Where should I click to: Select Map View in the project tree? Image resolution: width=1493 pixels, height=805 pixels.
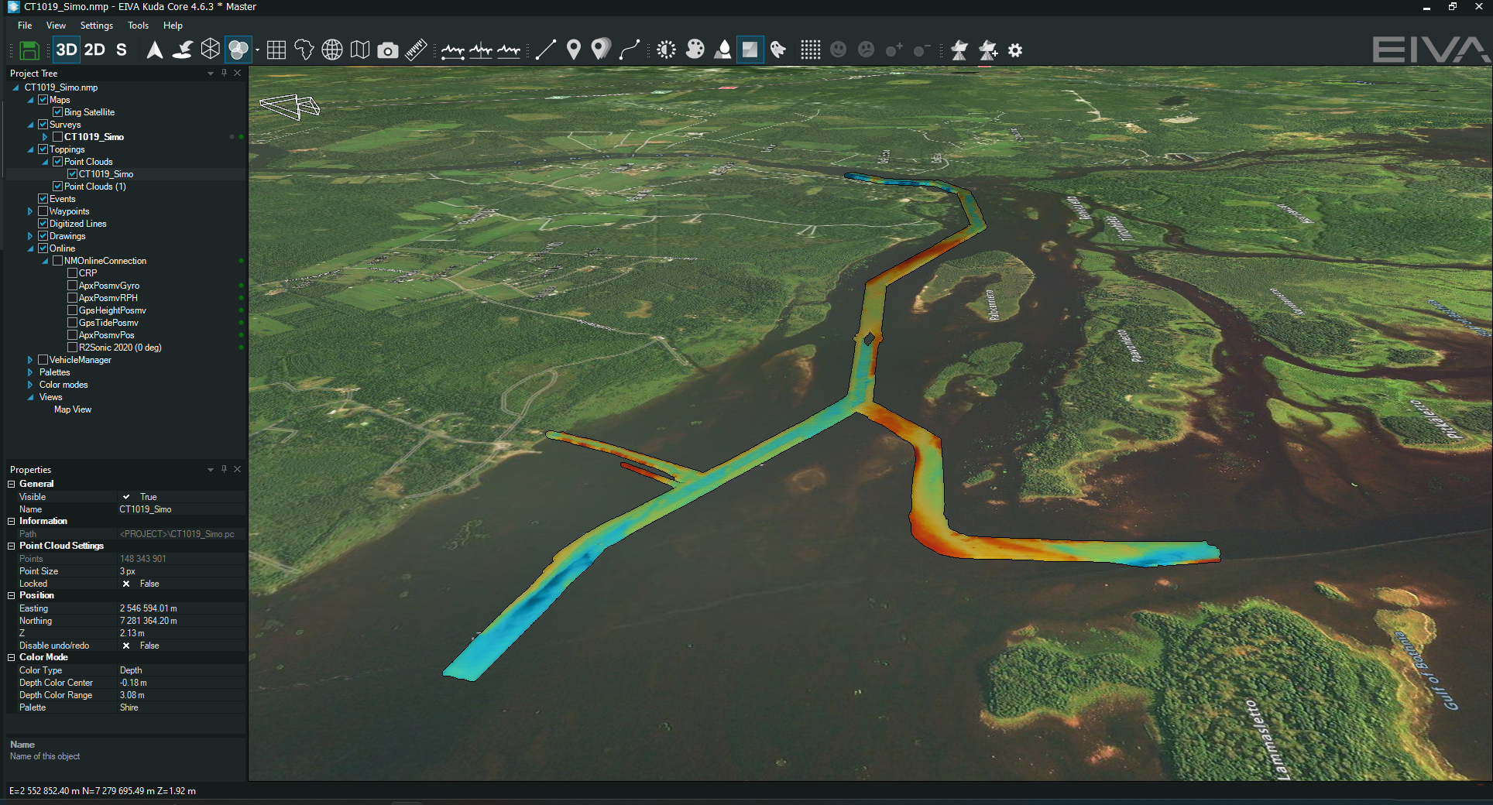coord(73,409)
